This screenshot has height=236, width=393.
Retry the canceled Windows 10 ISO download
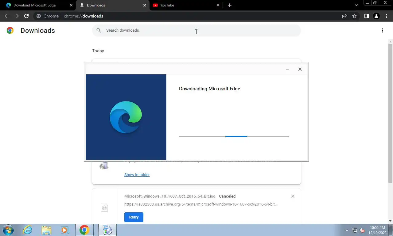click(x=134, y=217)
